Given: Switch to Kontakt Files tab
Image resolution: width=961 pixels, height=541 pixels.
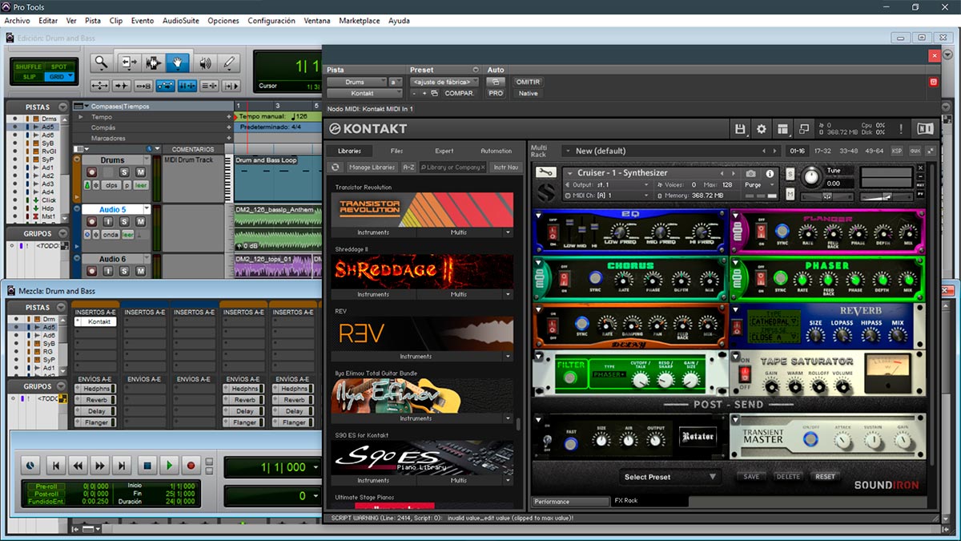Looking at the screenshot, I should pos(396,151).
